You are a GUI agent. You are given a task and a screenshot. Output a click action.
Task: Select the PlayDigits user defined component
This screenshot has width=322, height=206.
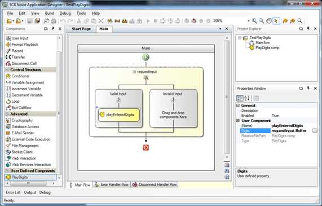coord(30,177)
